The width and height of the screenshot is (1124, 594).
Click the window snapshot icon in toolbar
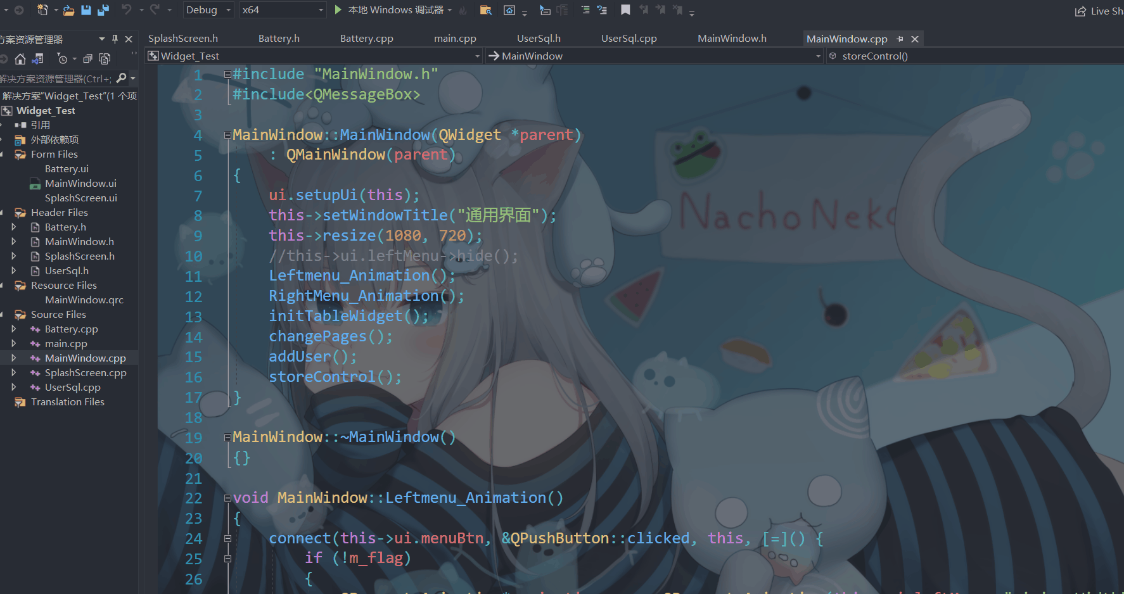[x=509, y=10]
